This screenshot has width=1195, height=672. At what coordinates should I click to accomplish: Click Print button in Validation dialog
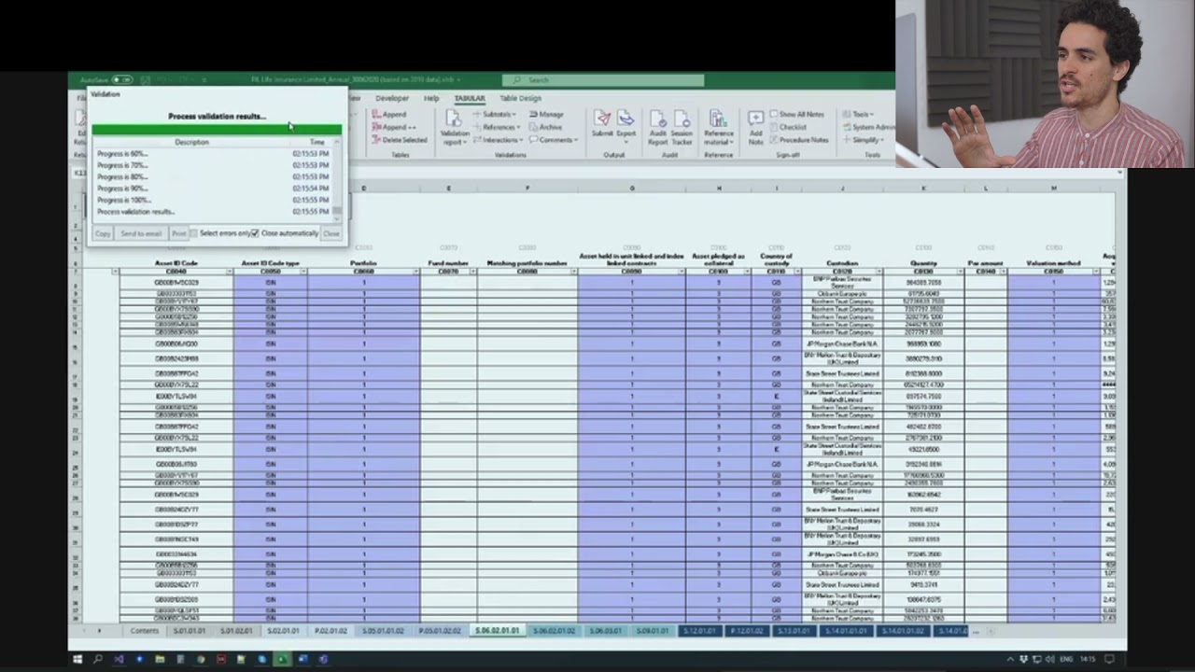point(178,233)
